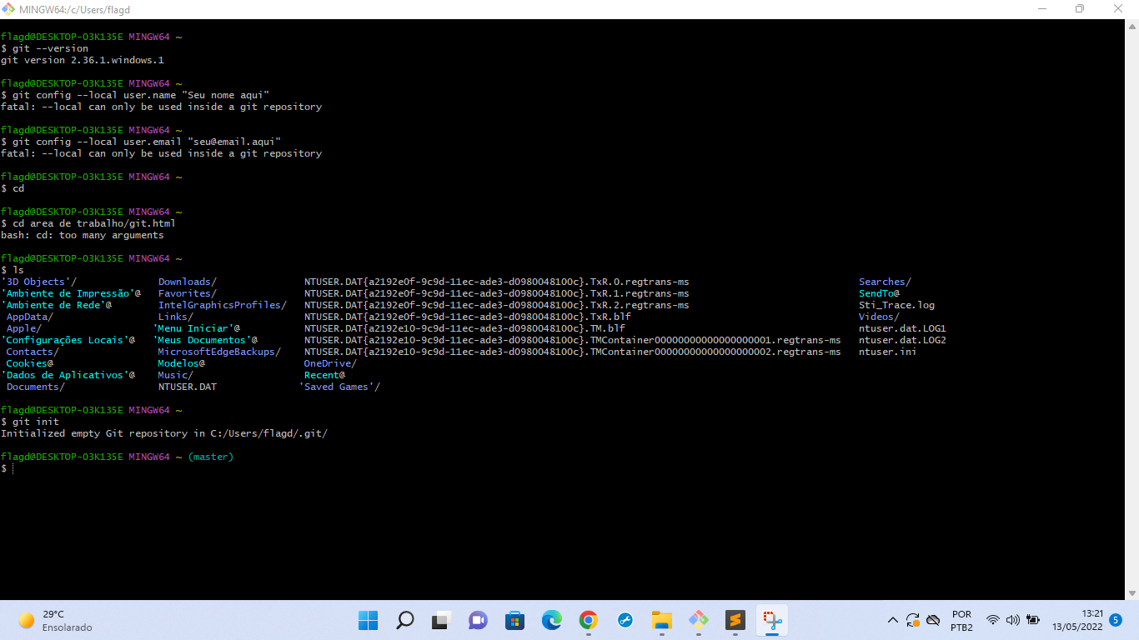The image size is (1139, 640).
Task: Click the '3D Objects'/ directory entry
Action: (x=39, y=282)
